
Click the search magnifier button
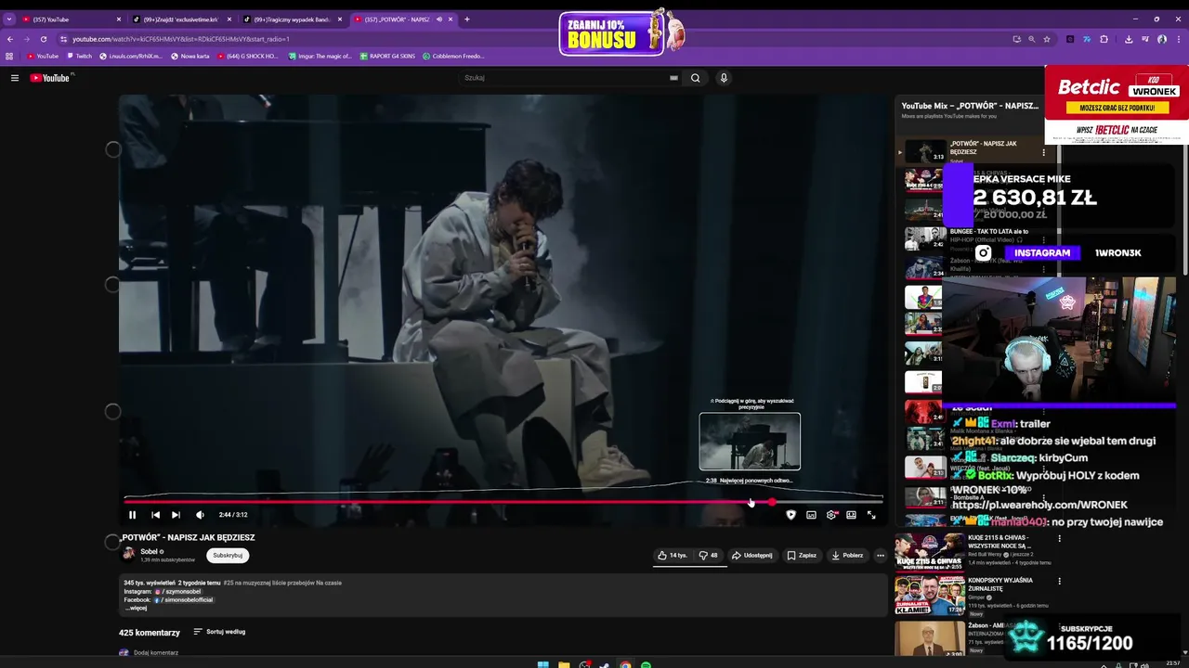695,78
